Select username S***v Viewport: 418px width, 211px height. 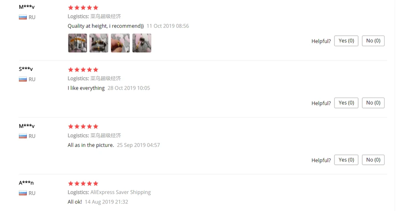[26, 69]
